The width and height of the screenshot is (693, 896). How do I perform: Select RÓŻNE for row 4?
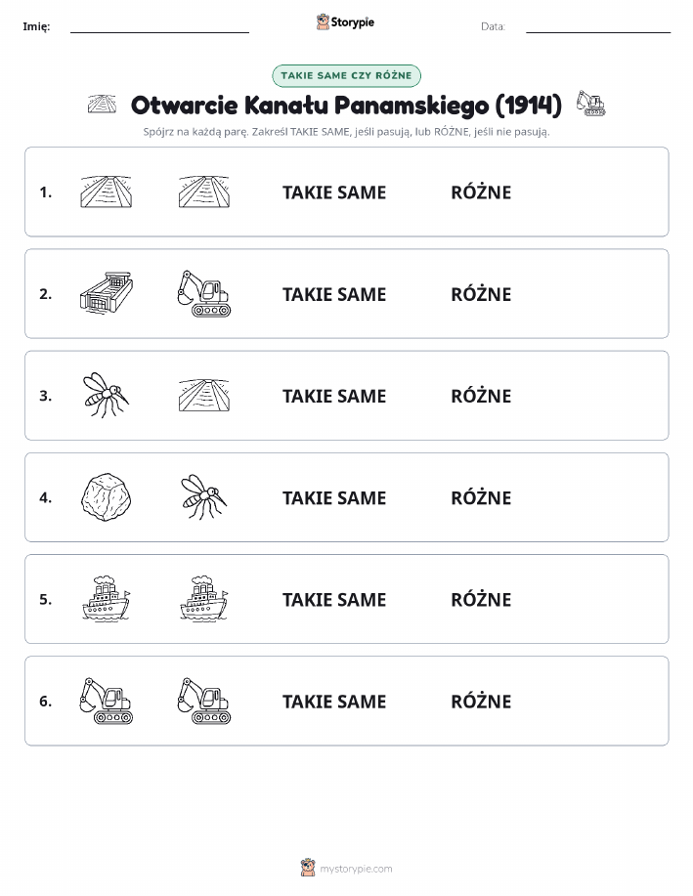pos(481,497)
